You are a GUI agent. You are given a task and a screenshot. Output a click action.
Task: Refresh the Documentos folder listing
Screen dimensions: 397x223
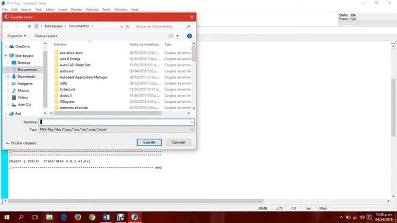[128, 26]
